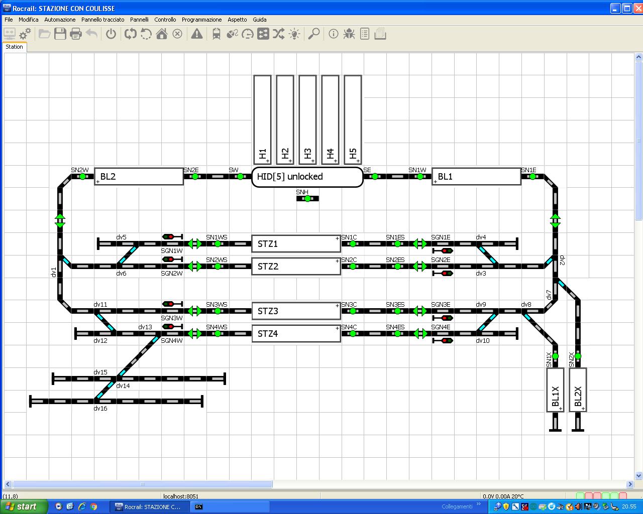This screenshot has height=514, width=643.
Task: Click the mouse toolbar icon
Action: point(232,34)
